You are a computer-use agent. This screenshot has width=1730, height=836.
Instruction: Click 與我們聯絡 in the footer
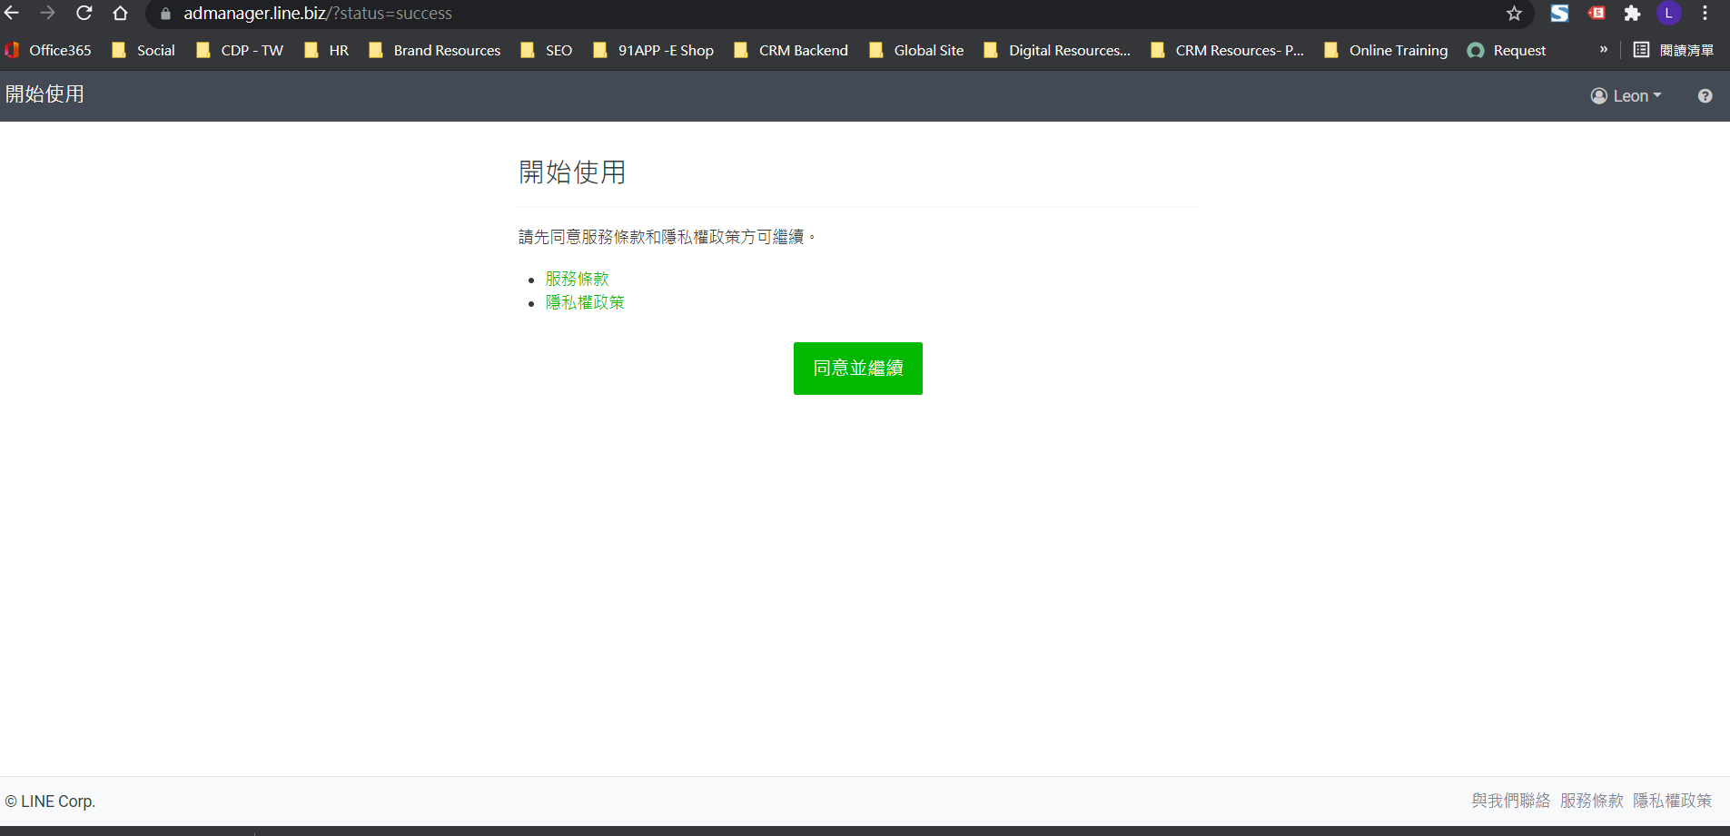pos(1510,801)
